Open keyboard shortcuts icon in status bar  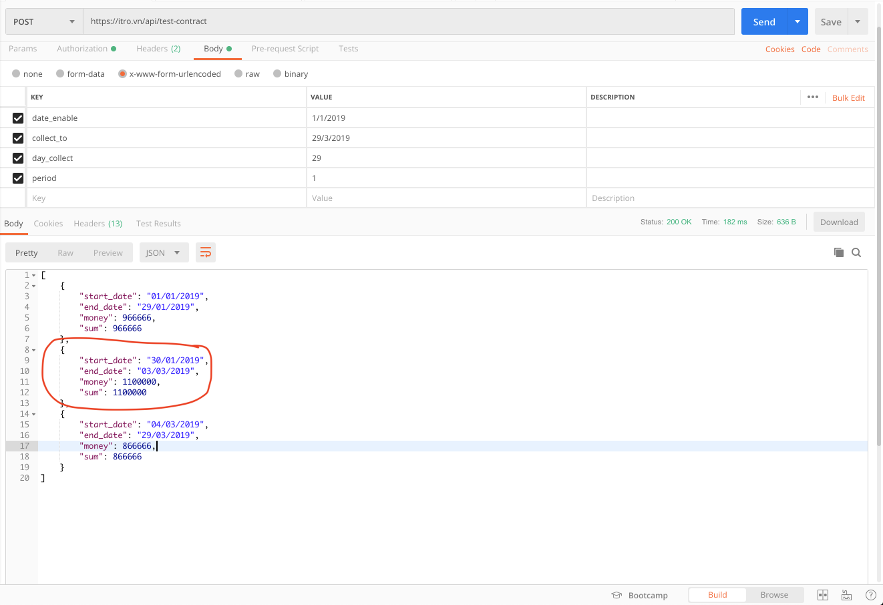coord(846,595)
